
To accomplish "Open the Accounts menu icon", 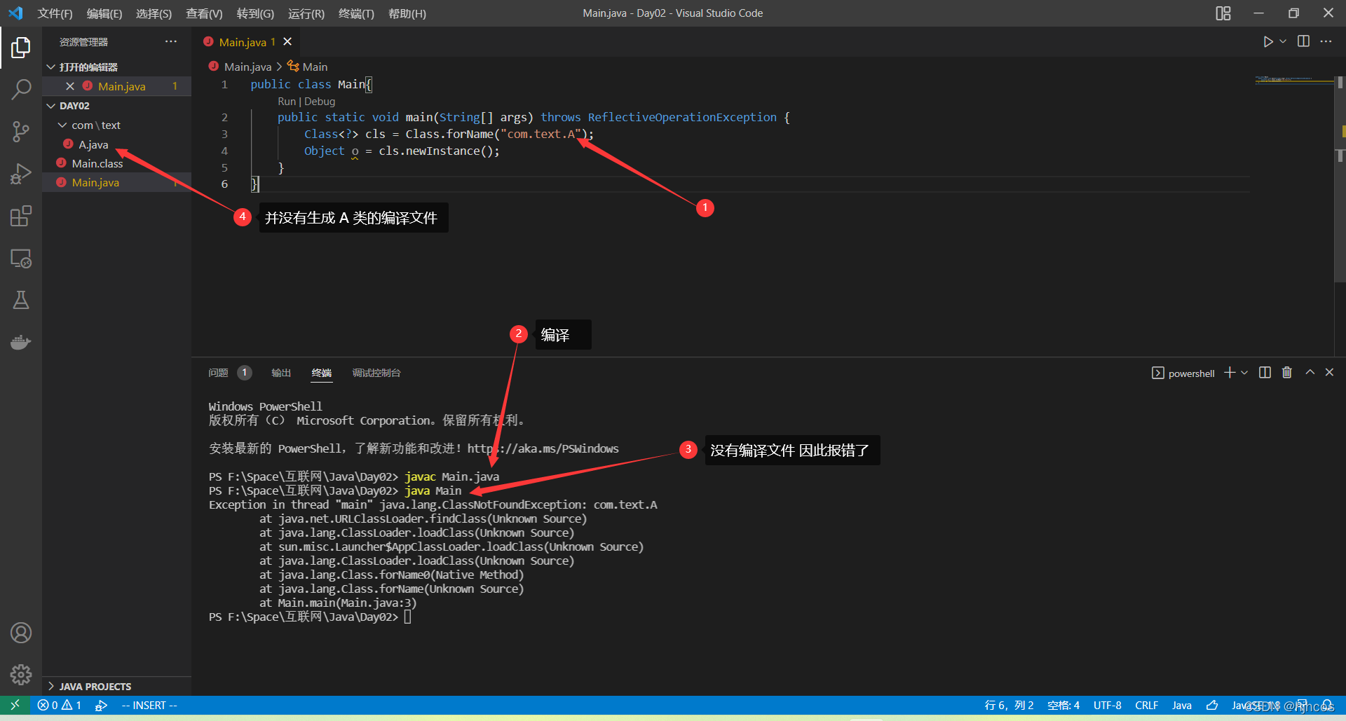I will point(21,633).
